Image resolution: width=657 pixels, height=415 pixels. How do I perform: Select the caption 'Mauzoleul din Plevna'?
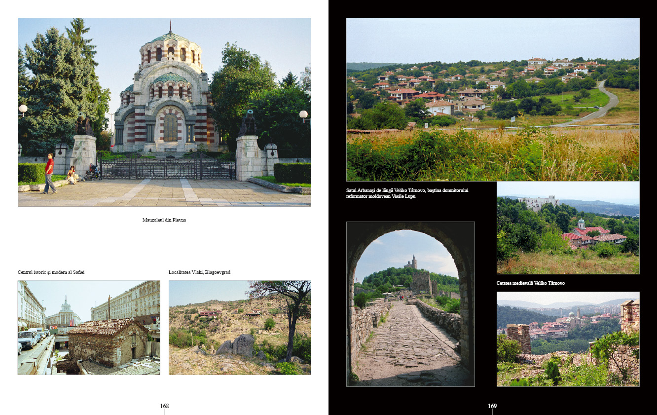164,220
